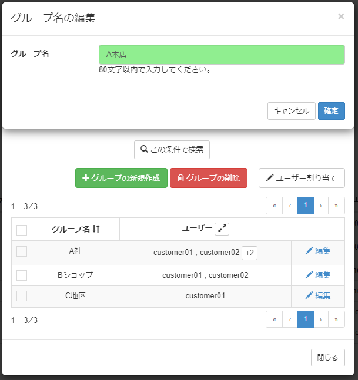Check the Bショップ row checkbox
The image size is (358, 380).
22,275
